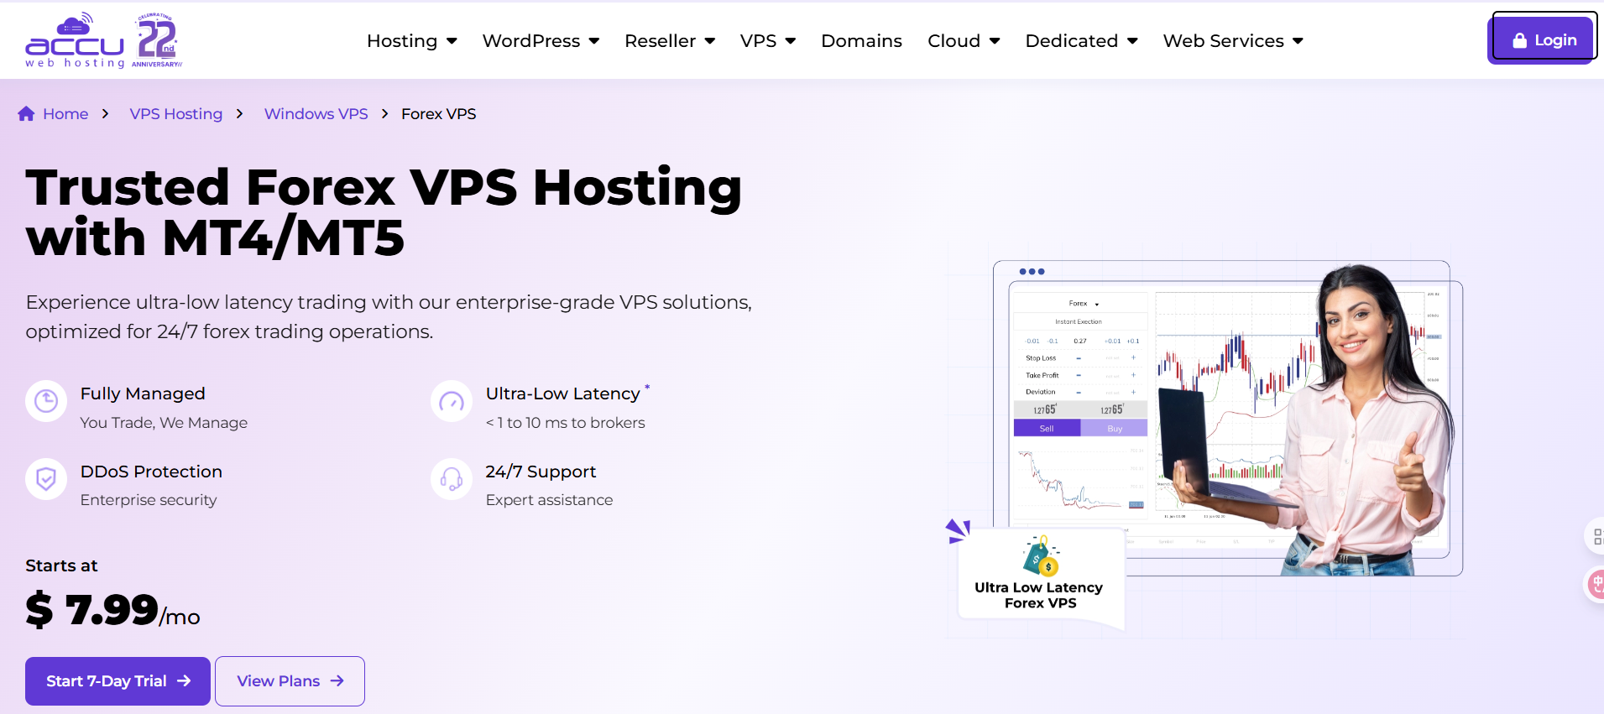Click the Fully Managed heading
This screenshot has height=714, width=1604.
point(143,393)
